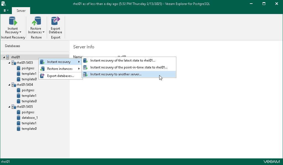Maximize the Veeam Explorer window
This screenshot has height=165, width=283.
[x=264, y=4]
